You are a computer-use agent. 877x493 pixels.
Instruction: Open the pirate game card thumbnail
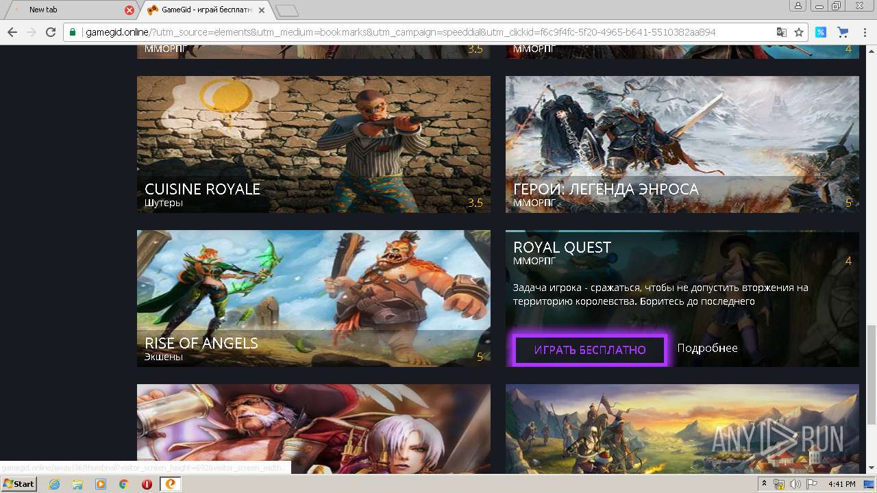[314, 429]
